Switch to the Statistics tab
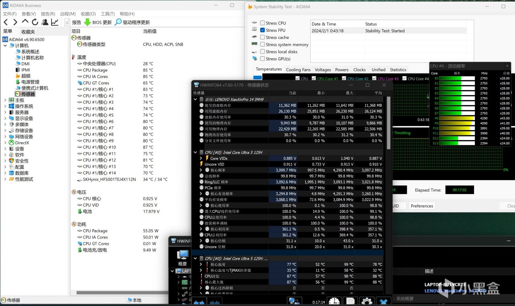The height and width of the screenshot is (306, 515). (398, 69)
